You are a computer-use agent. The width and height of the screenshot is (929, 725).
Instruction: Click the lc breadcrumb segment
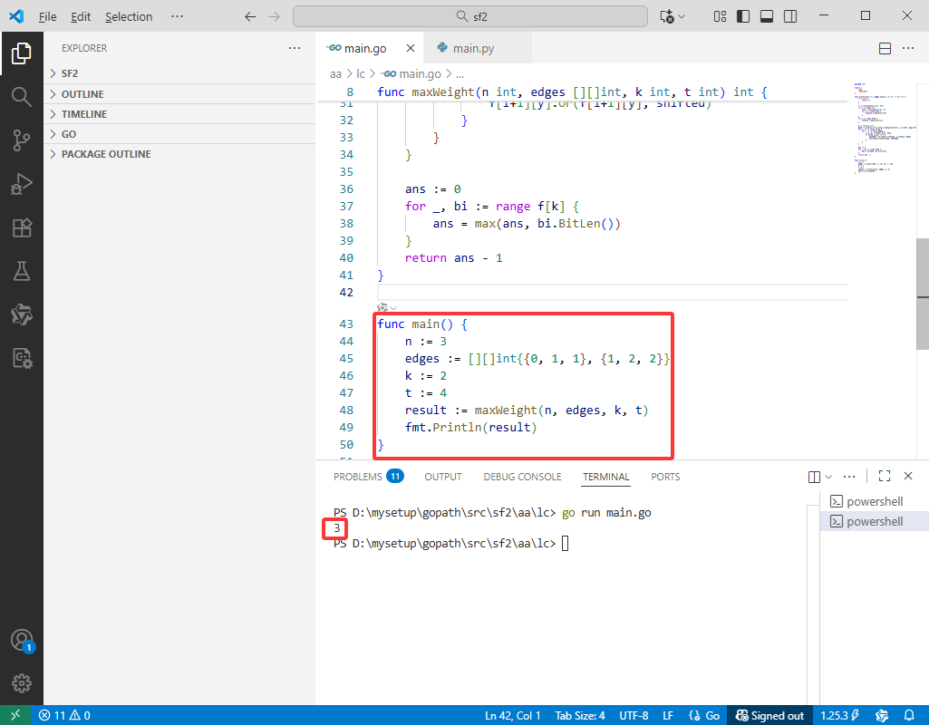(x=360, y=74)
